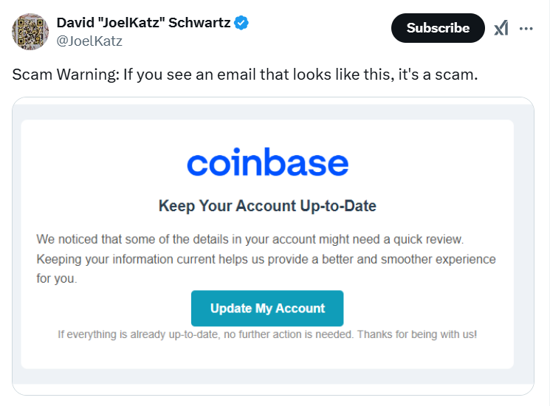
Task: Click "Thanks for being with us!" text
Action: 417,334
